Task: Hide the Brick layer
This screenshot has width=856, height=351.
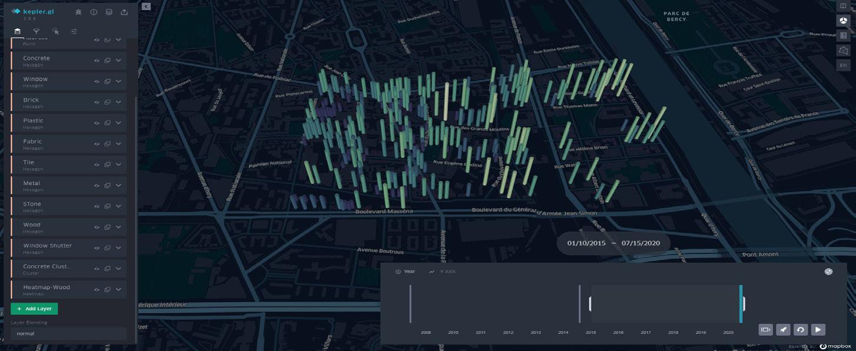Action: tap(97, 102)
